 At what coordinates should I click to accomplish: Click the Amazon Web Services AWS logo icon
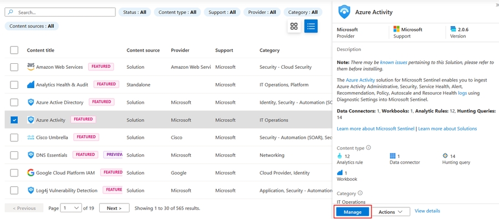click(x=30, y=67)
